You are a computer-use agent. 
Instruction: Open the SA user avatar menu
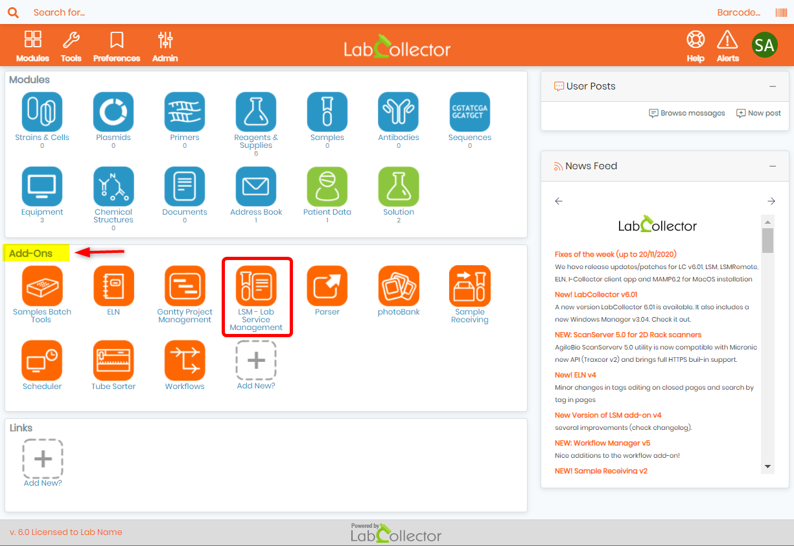pos(765,45)
